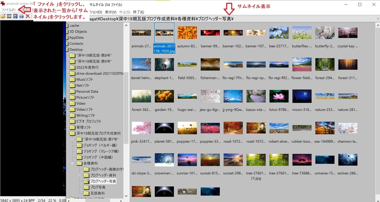Select the ジョギング（中国編） folder
The width and height of the screenshot is (380, 202).
[98, 157]
